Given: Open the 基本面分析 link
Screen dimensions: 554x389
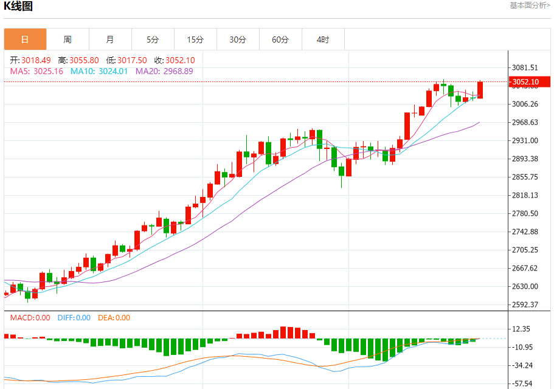Looking at the screenshot, I should pos(528,5).
